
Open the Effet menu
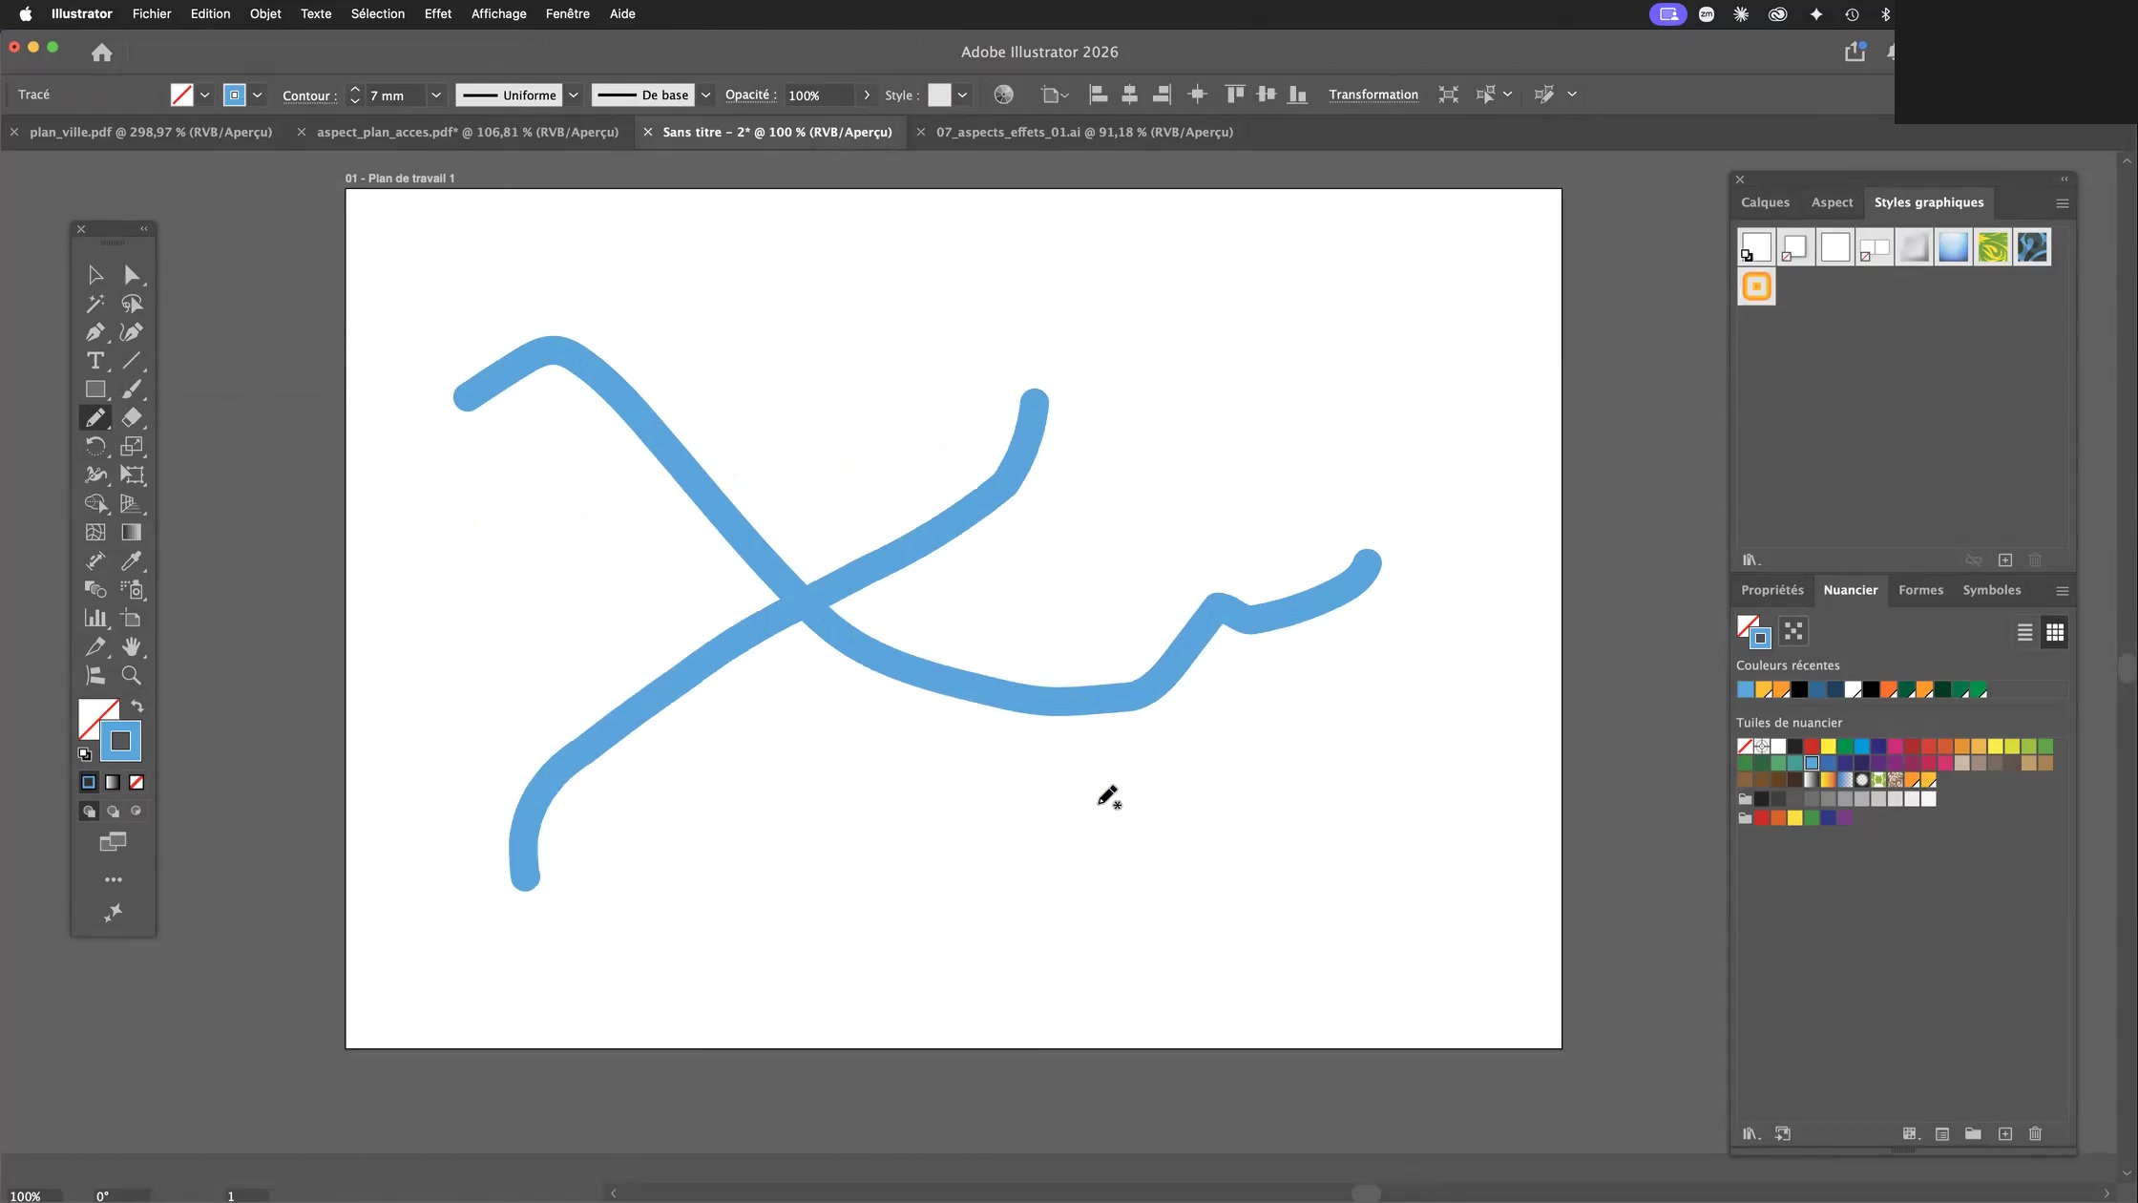438,14
